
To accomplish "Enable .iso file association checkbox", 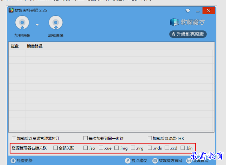I will click(85, 148).
